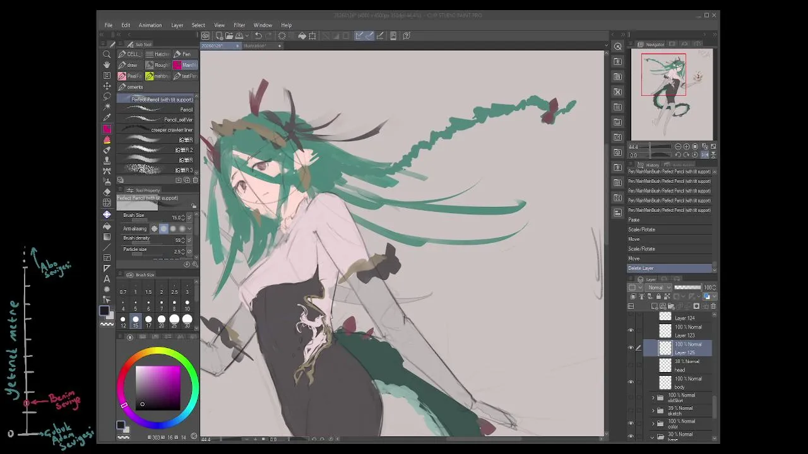Image resolution: width=808 pixels, height=454 pixels.
Task: Hide the color folder via eye icon
Action: tap(631, 424)
